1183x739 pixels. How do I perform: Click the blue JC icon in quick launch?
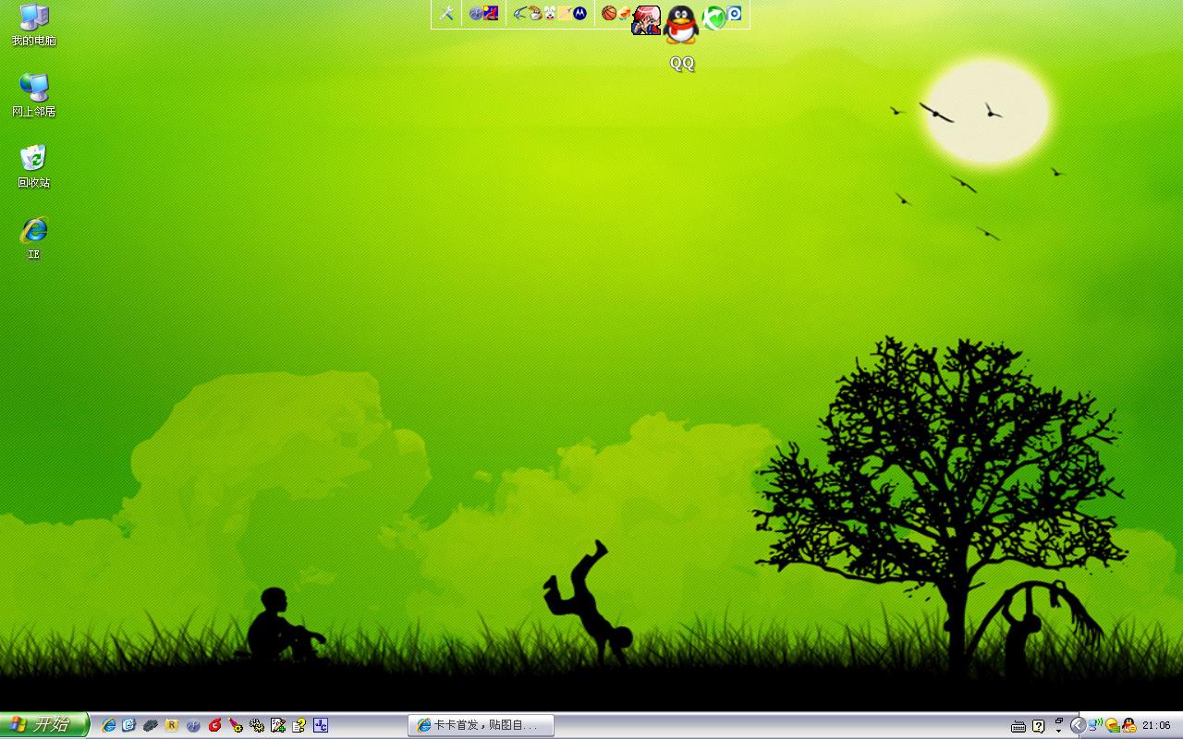(321, 725)
